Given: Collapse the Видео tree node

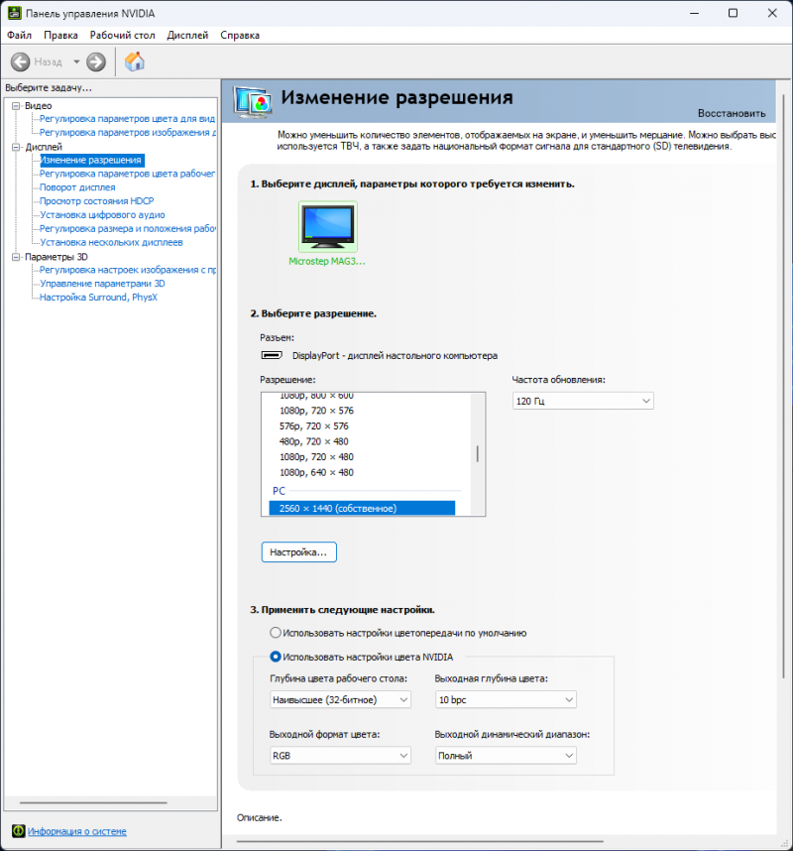Looking at the screenshot, I should 16,106.
